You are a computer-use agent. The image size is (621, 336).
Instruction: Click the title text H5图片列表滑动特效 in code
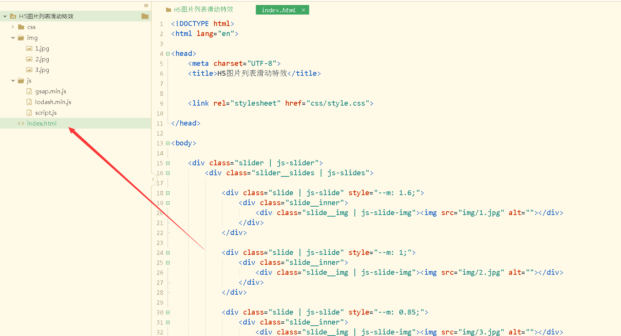coord(252,73)
